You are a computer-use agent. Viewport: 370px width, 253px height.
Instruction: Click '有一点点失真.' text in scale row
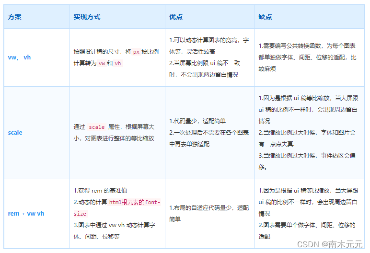tap(277, 144)
